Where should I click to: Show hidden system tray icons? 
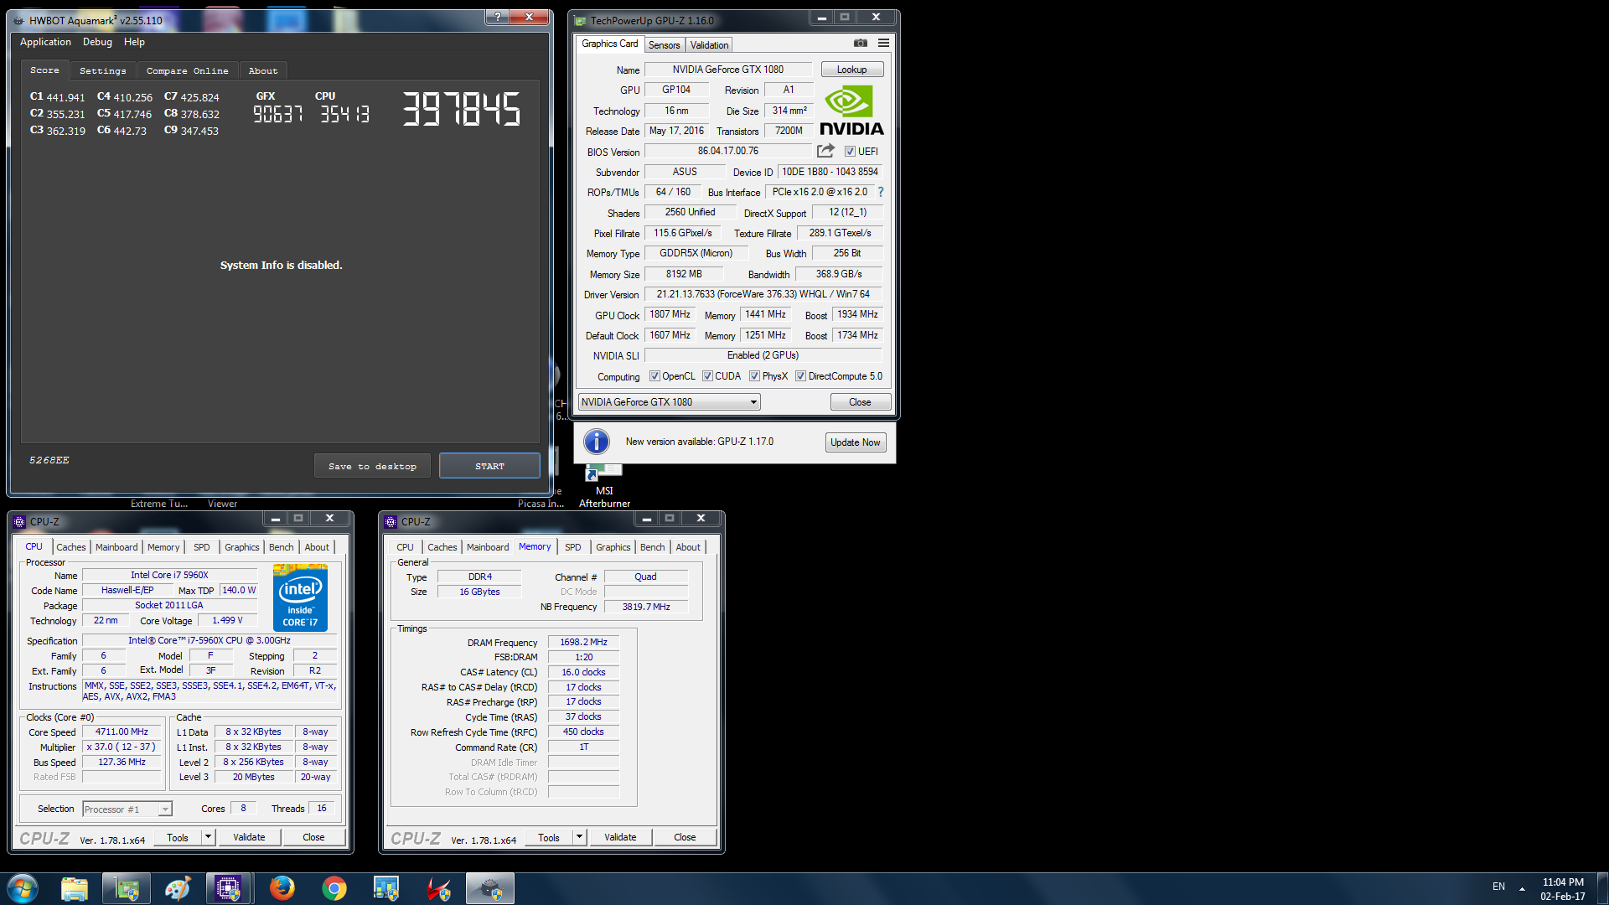pos(1522,888)
